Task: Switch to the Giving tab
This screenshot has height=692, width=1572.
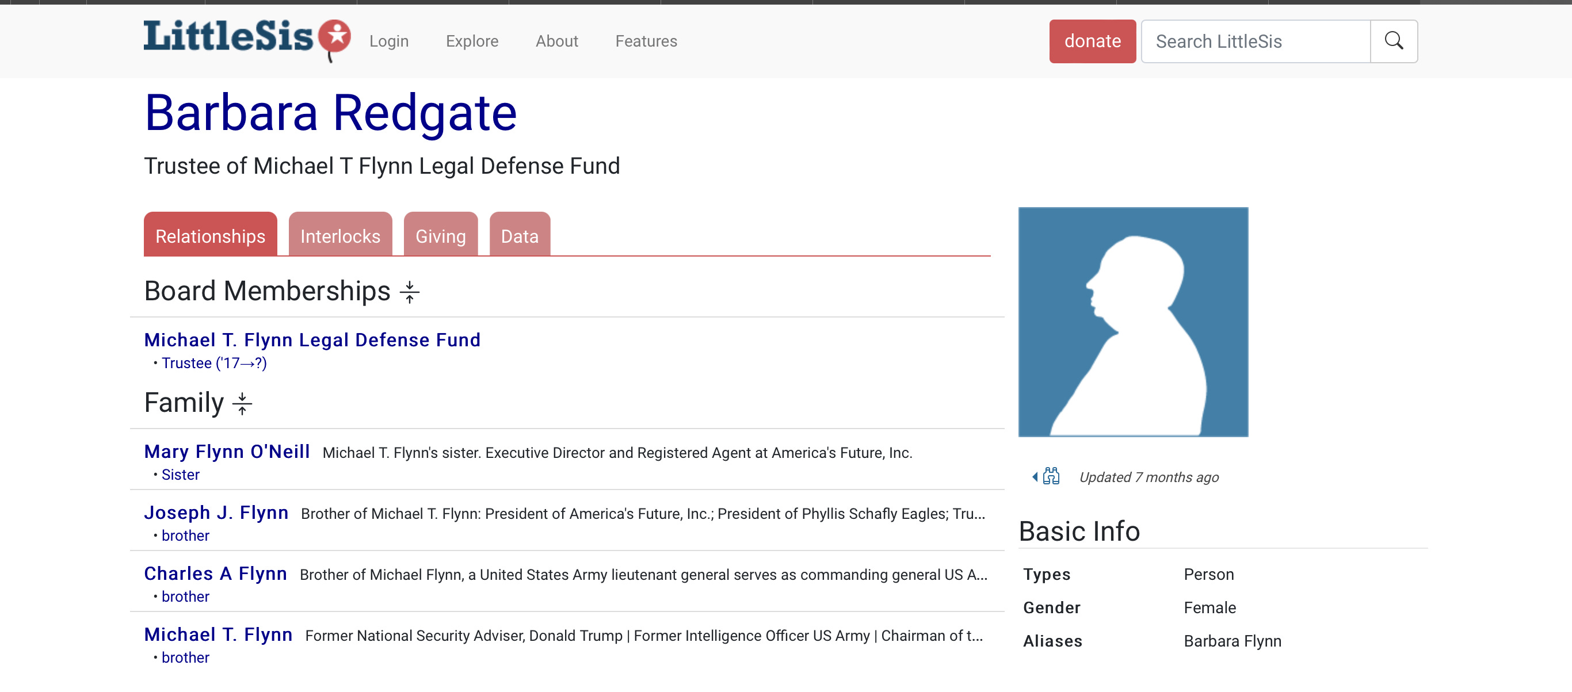Action: click(x=440, y=235)
